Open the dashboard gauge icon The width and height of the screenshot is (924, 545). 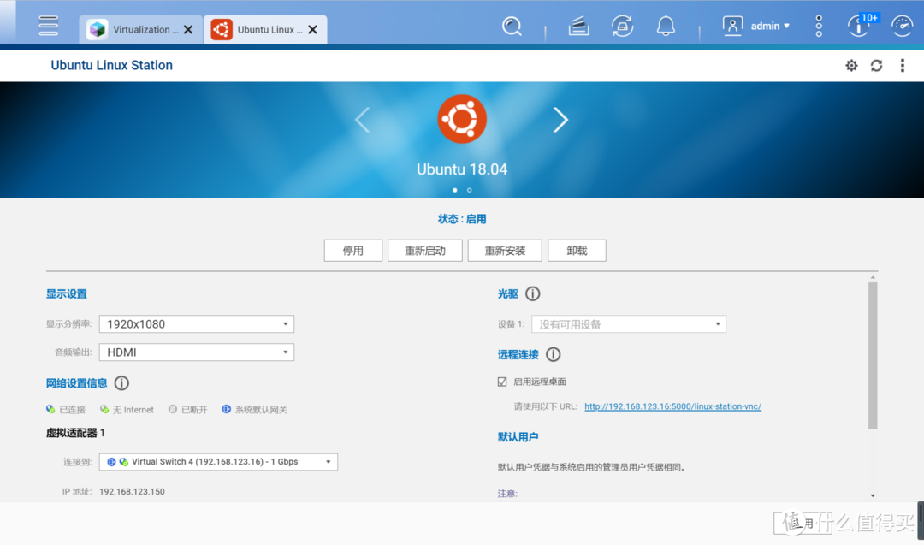(903, 26)
